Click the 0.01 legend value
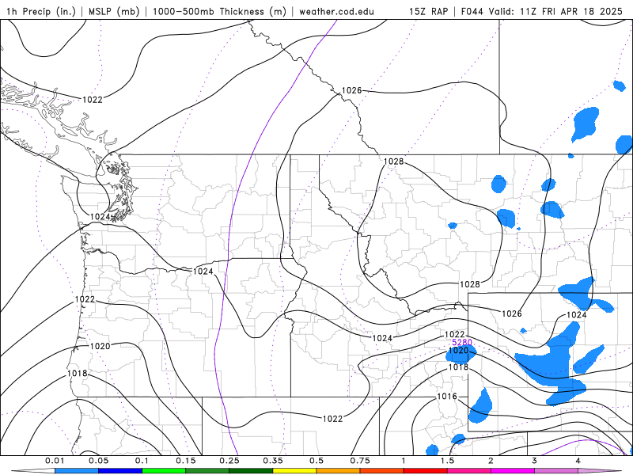The width and height of the screenshot is (633, 475). coord(55,461)
